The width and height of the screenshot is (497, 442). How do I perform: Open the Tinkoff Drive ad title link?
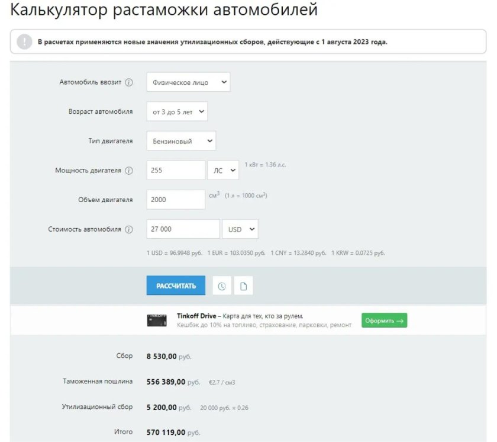click(196, 316)
